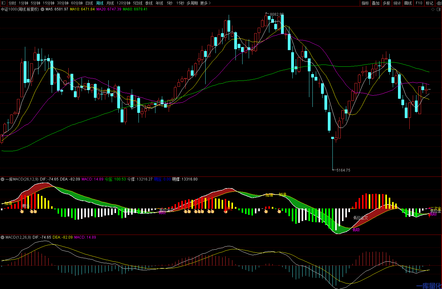This screenshot has height=289, width=442.
Task: Click the 统计 statistics button
Action: (397, 3)
